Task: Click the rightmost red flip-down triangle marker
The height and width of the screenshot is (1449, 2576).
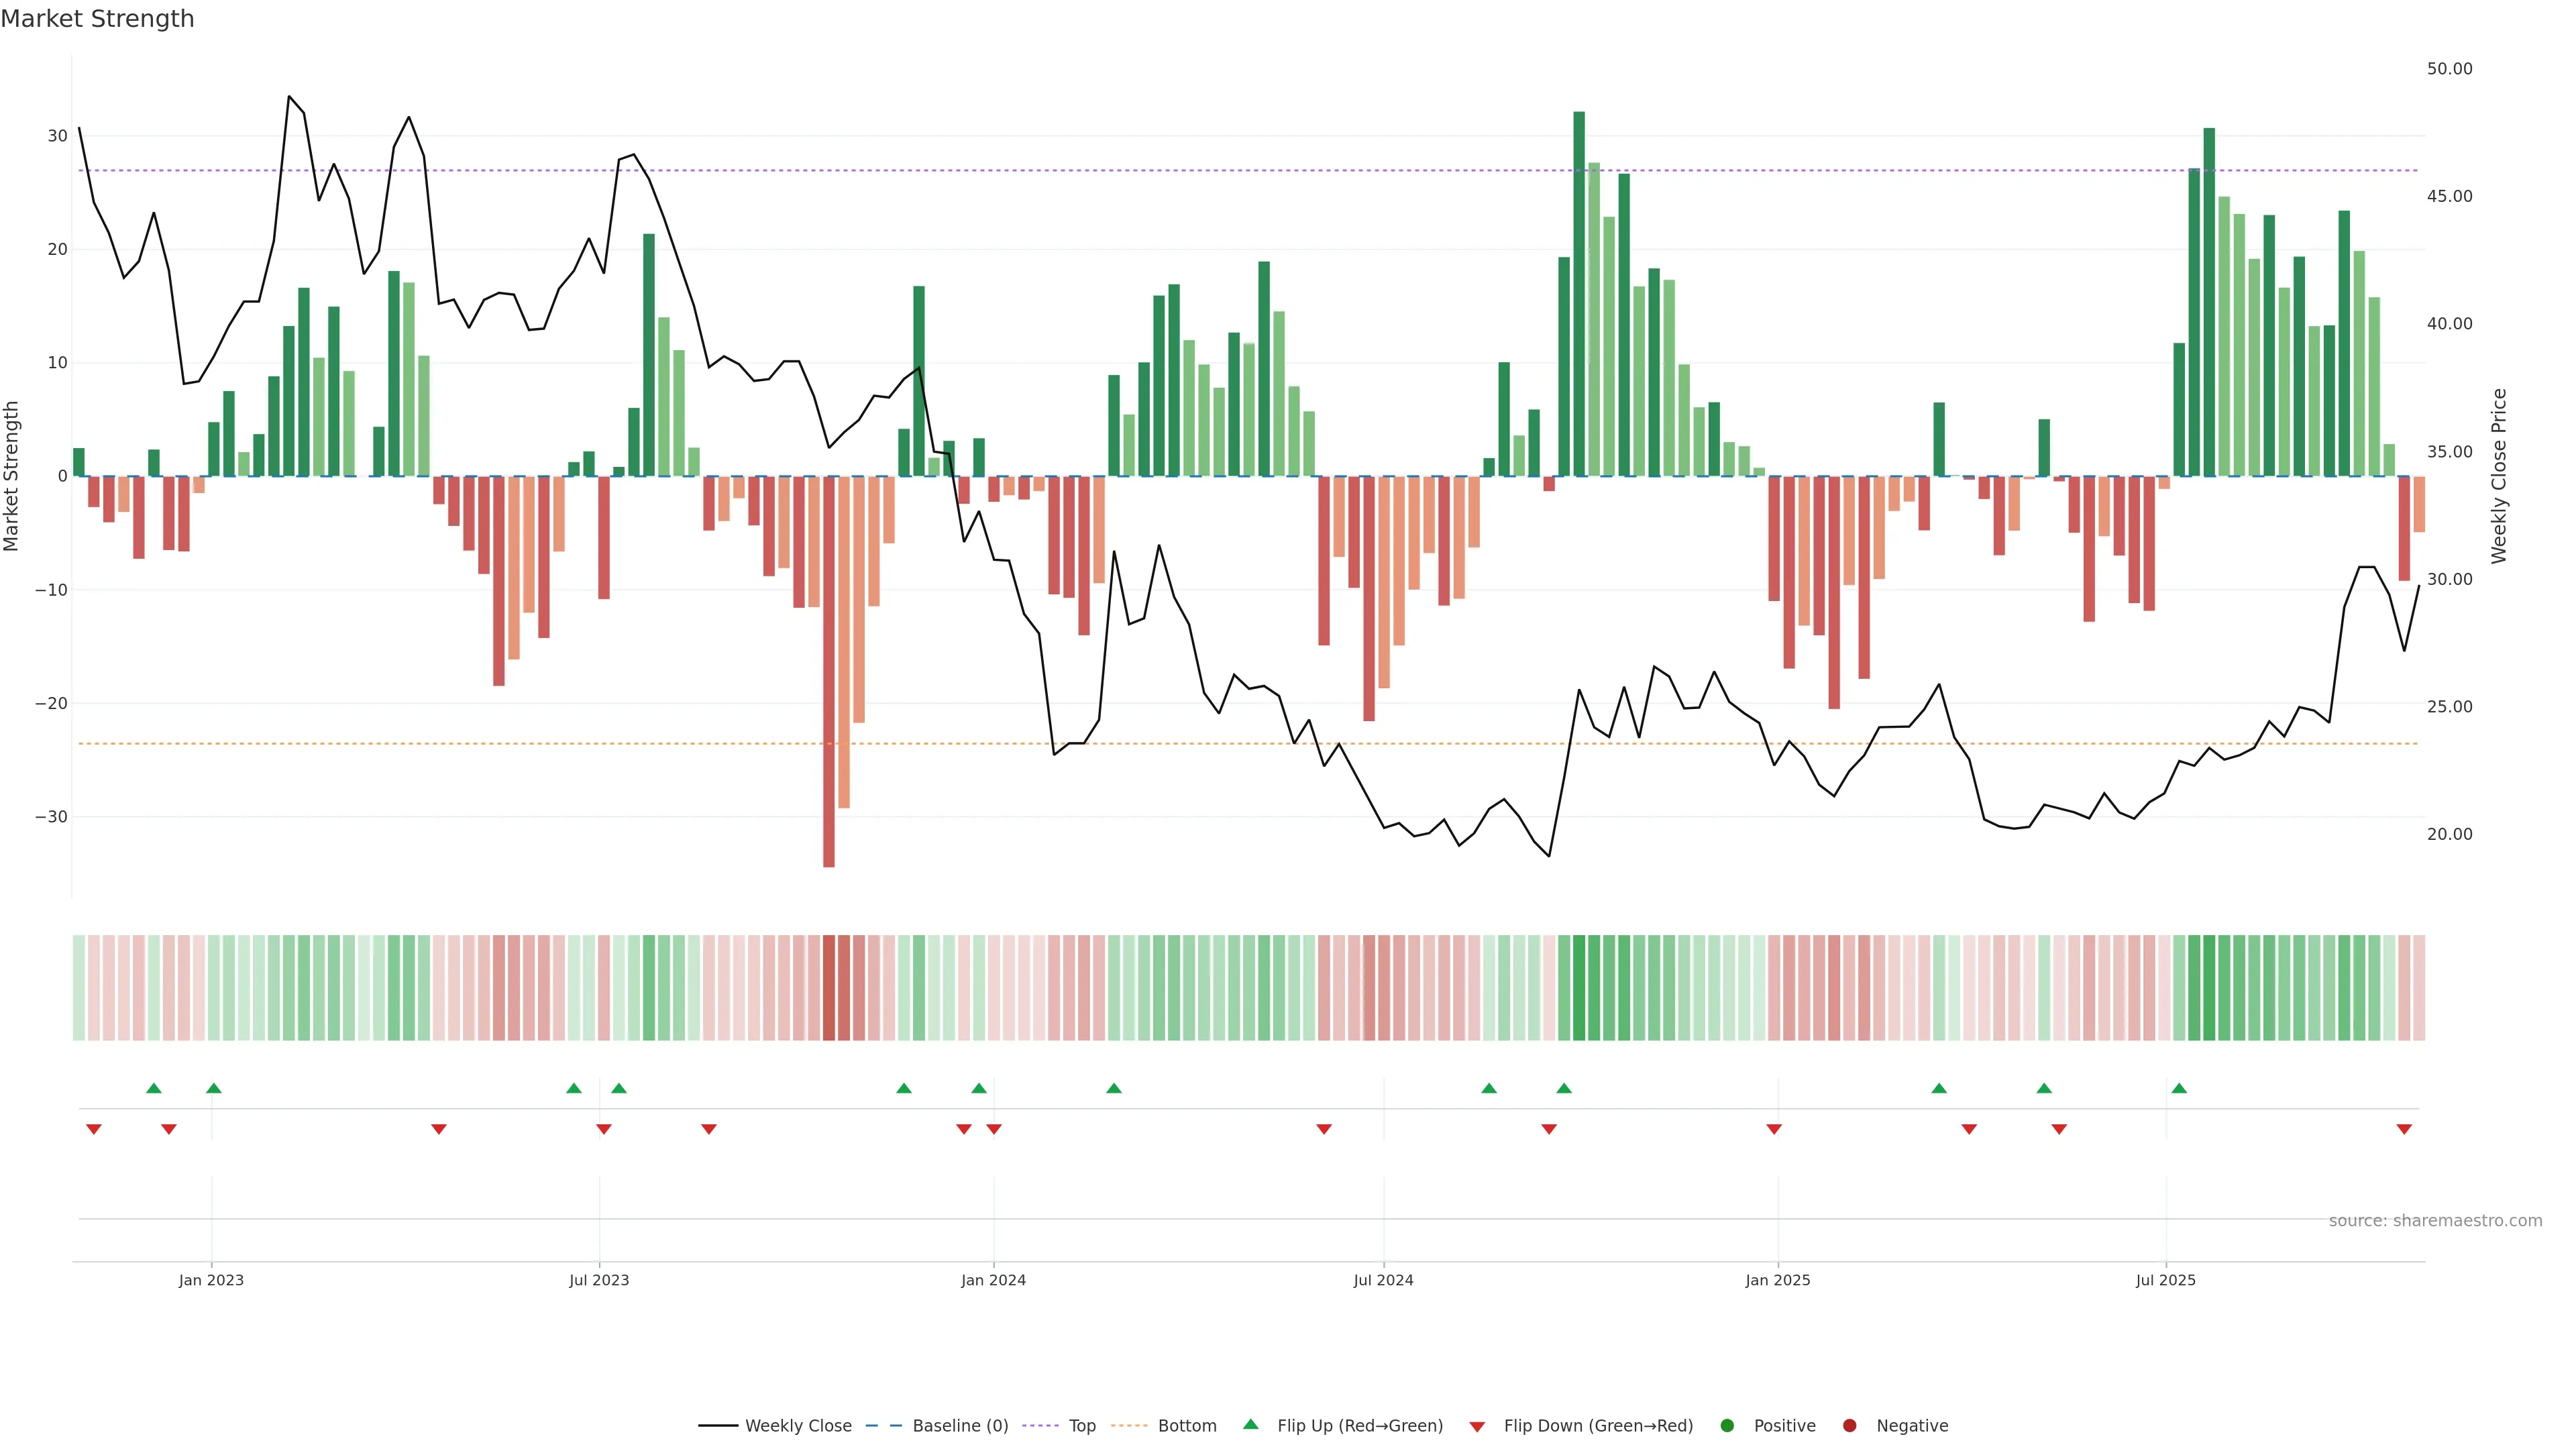Action: pyautogui.click(x=2404, y=1129)
